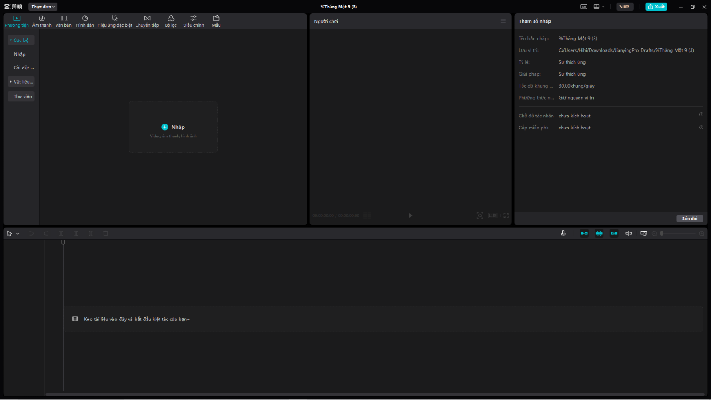Screen dimensions: 711x400
Task: Open the Hiệu ứng đặc biệt effects tab
Action: [x=115, y=21]
